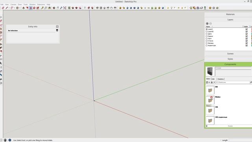The width and height of the screenshot is (252, 142).
Task: Switch to the Edit tab in Components
Action: [213, 79]
